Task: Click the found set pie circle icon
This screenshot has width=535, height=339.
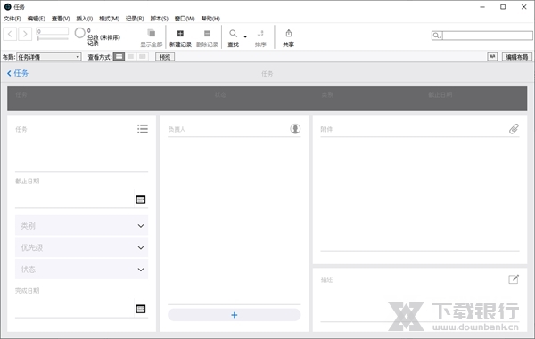Action: coord(80,33)
